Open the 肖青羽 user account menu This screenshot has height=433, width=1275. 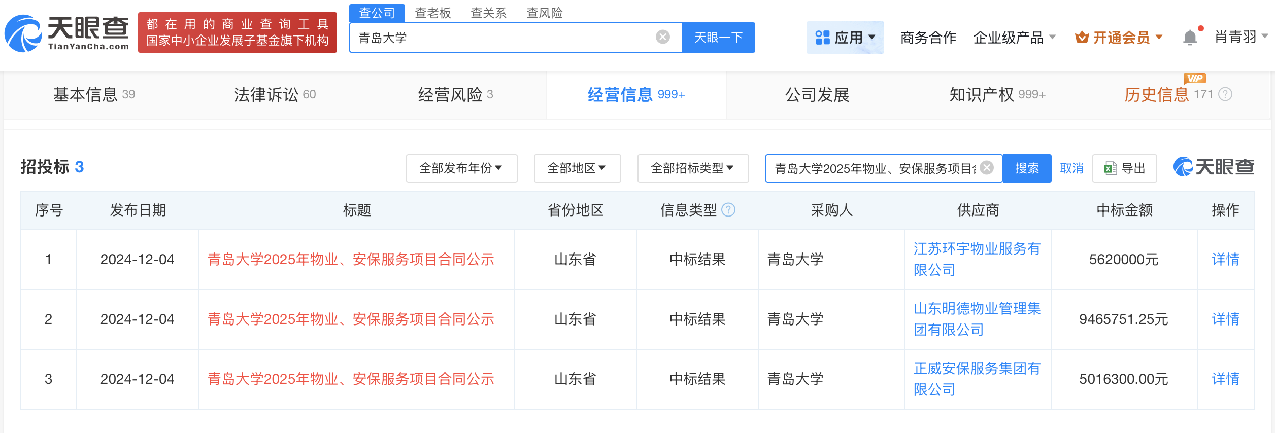tap(1240, 37)
